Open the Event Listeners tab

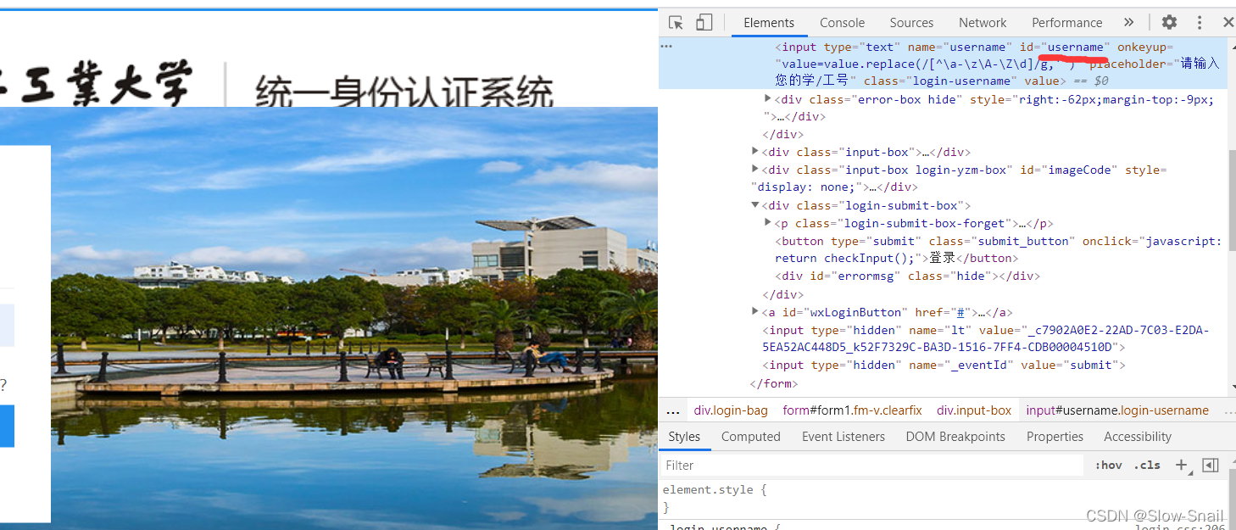click(x=843, y=437)
